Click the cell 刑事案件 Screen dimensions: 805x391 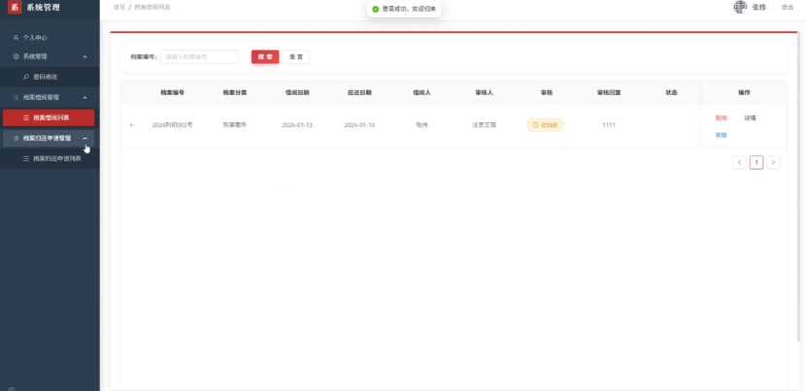pos(235,125)
